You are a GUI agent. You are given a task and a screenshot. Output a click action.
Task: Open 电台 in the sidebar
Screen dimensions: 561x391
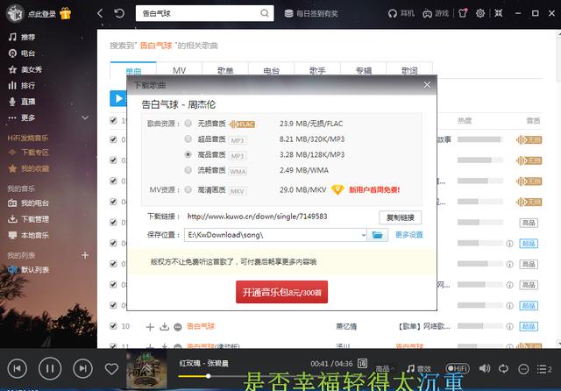(22, 53)
